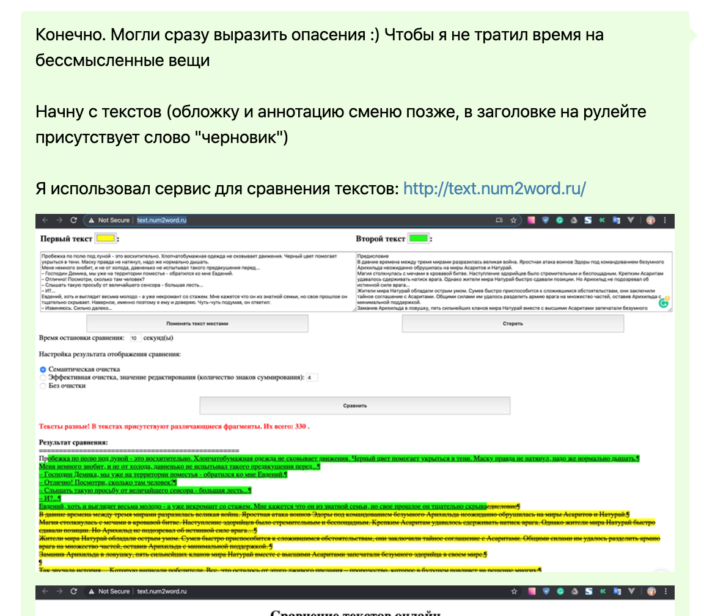Screen dimensions: 704x616
Task: Click the browser back arrow
Action: pos(45,221)
